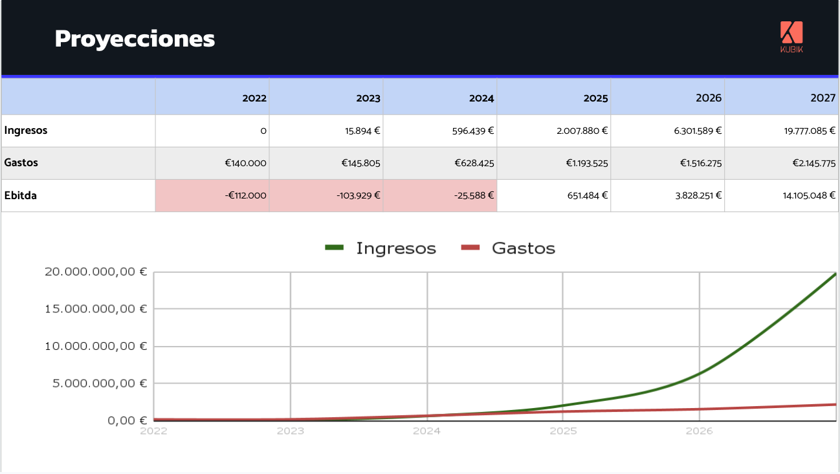
Task: Click the 2025 table column header
Action: pyautogui.click(x=595, y=98)
